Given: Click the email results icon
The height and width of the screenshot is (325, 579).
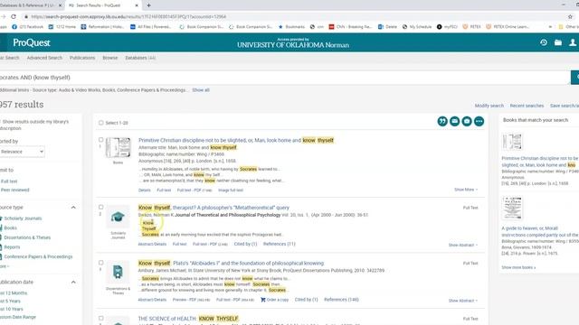Looking at the screenshot, I should pyautogui.click(x=454, y=121).
